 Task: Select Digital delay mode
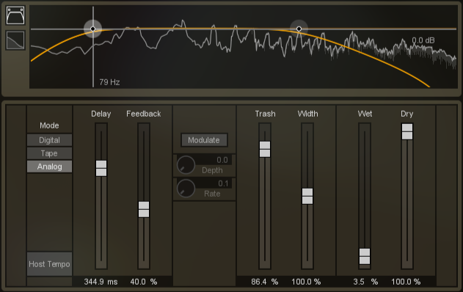pyautogui.click(x=49, y=140)
